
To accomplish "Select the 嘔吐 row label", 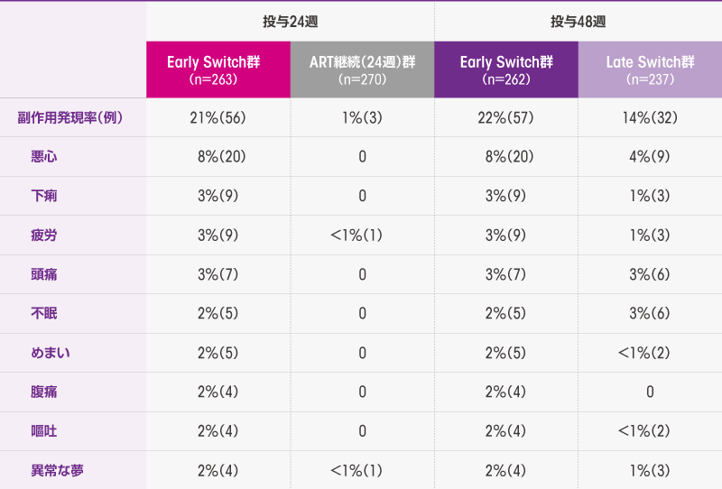I will [43, 431].
